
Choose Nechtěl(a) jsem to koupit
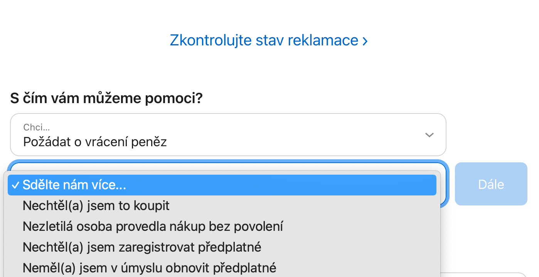(96, 206)
